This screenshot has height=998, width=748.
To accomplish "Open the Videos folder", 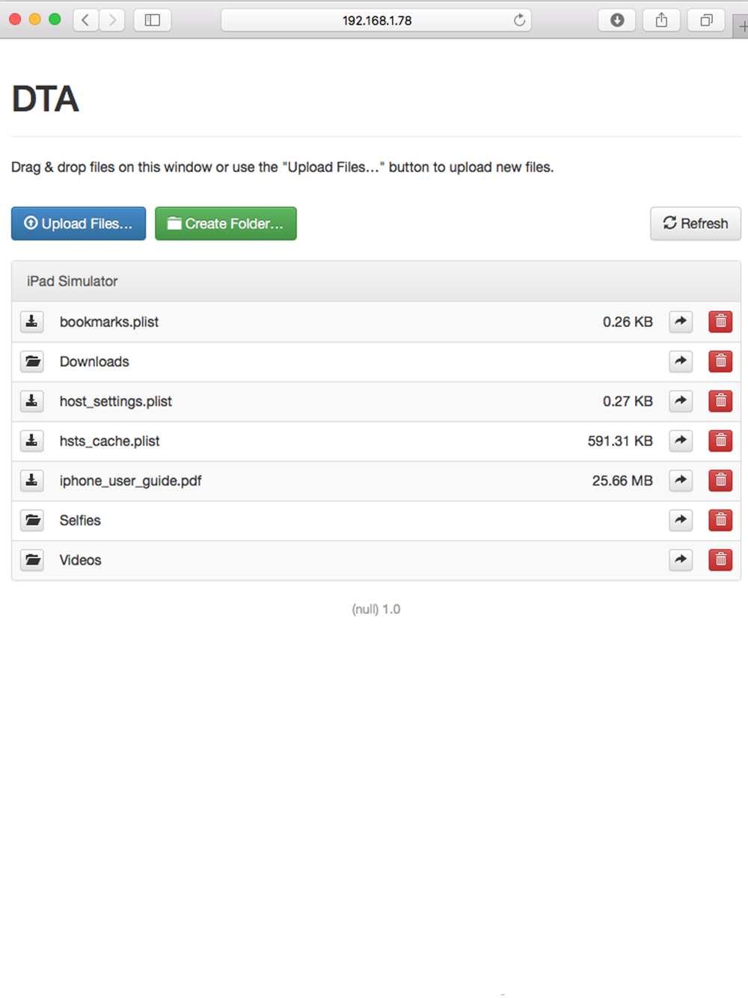I will [x=80, y=560].
